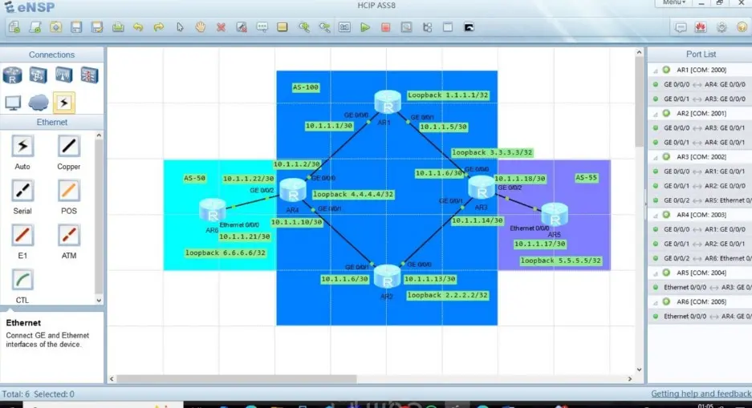
Task: Collapse AR6 [COM: 2005] in Port List
Action: click(x=655, y=303)
